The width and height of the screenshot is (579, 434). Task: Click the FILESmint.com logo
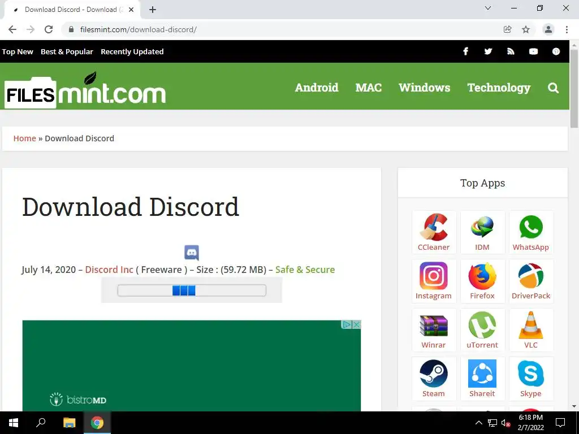click(x=85, y=90)
